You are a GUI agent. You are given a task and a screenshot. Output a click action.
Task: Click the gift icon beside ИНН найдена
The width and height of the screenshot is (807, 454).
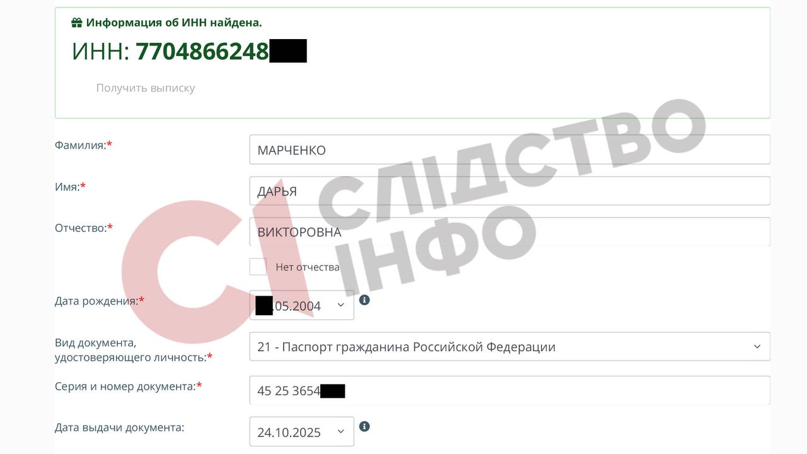coord(77,23)
